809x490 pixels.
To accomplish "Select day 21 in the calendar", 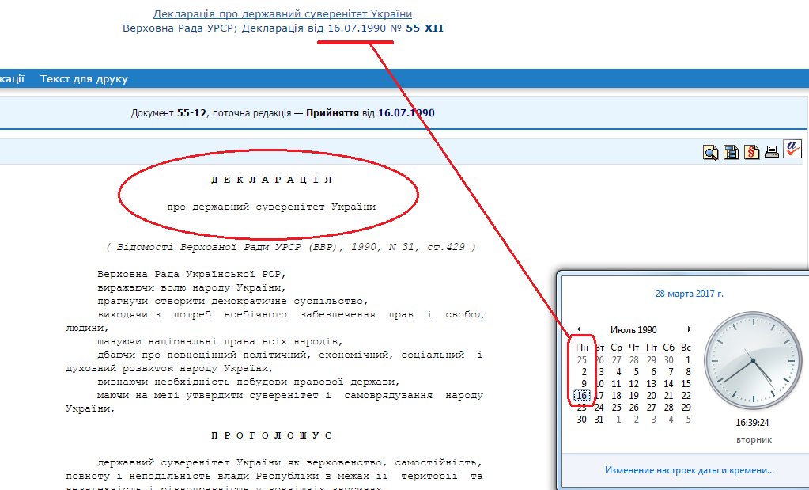I will 668,396.
